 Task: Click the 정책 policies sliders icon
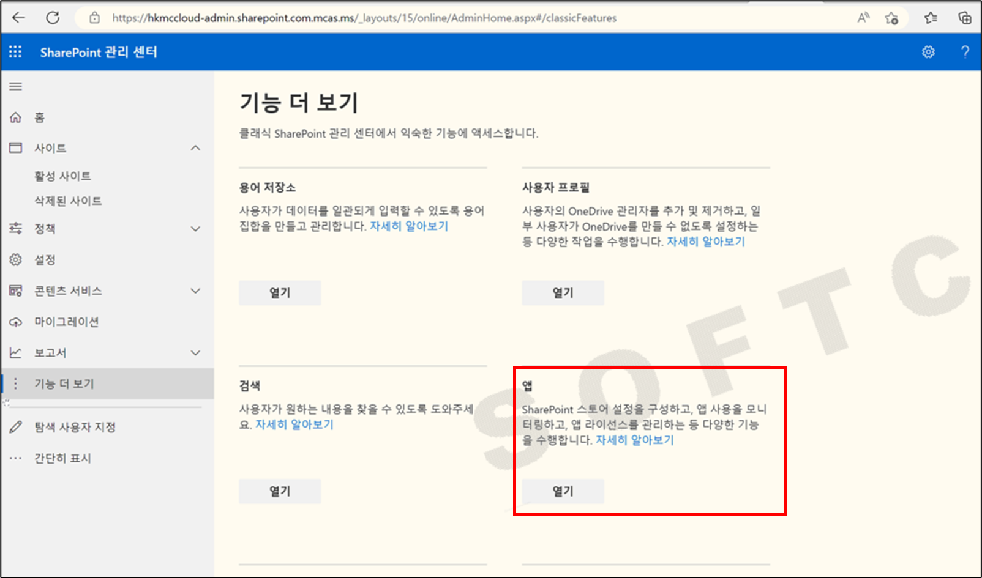(x=16, y=228)
